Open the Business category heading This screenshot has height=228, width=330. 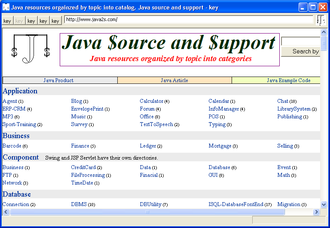point(16,136)
